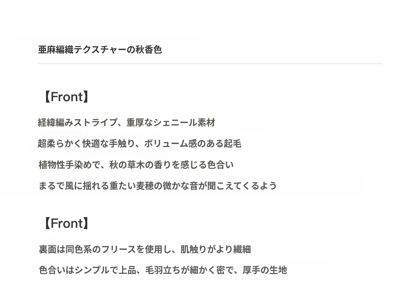Click the phrase 色合いはシンプルで上品
This screenshot has height=301, width=404.
coord(87,270)
